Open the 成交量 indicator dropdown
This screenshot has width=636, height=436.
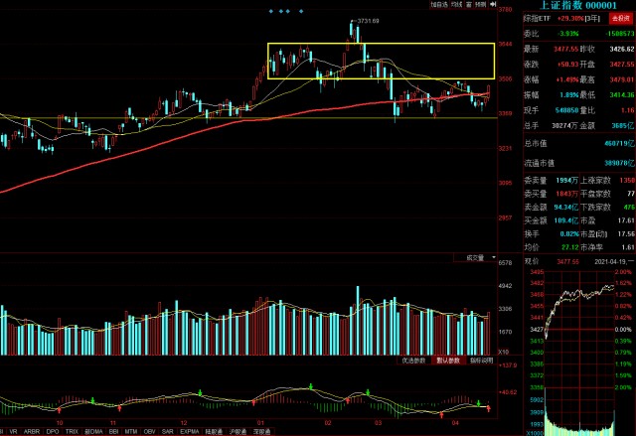[x=481, y=257]
